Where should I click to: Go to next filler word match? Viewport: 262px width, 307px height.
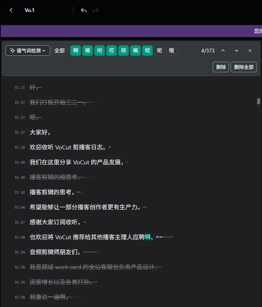[237, 51]
